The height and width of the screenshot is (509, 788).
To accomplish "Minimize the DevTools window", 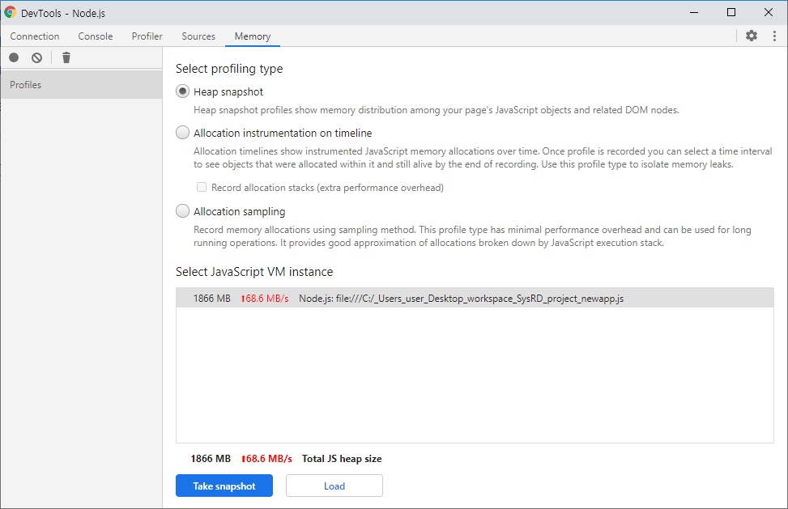I will 694,13.
